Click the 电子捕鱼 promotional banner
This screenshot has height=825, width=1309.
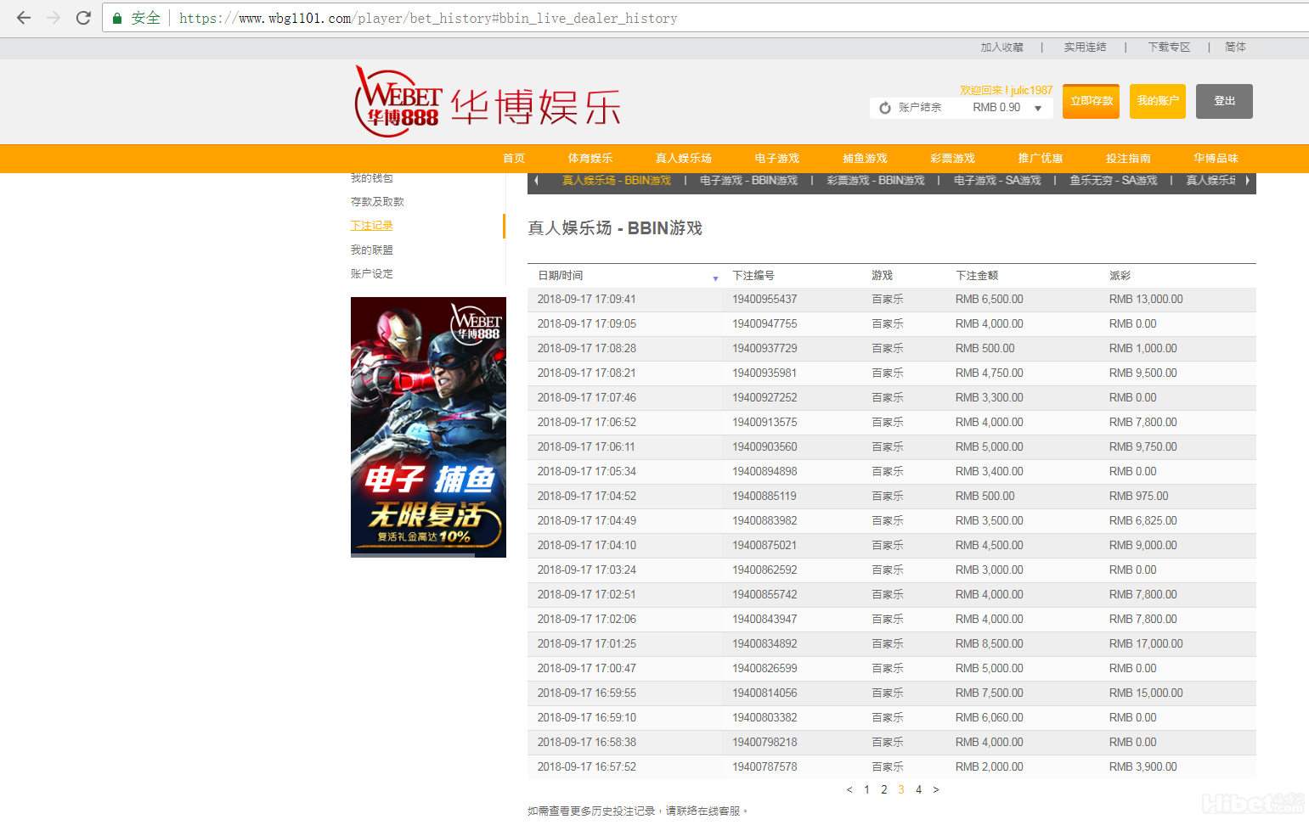click(x=428, y=427)
